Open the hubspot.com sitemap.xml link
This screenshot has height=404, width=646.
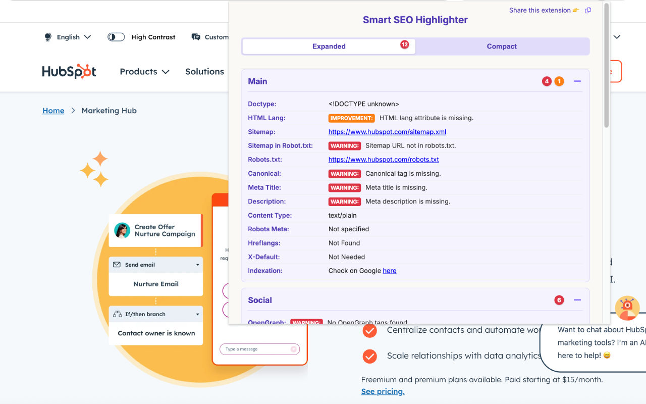pos(387,131)
